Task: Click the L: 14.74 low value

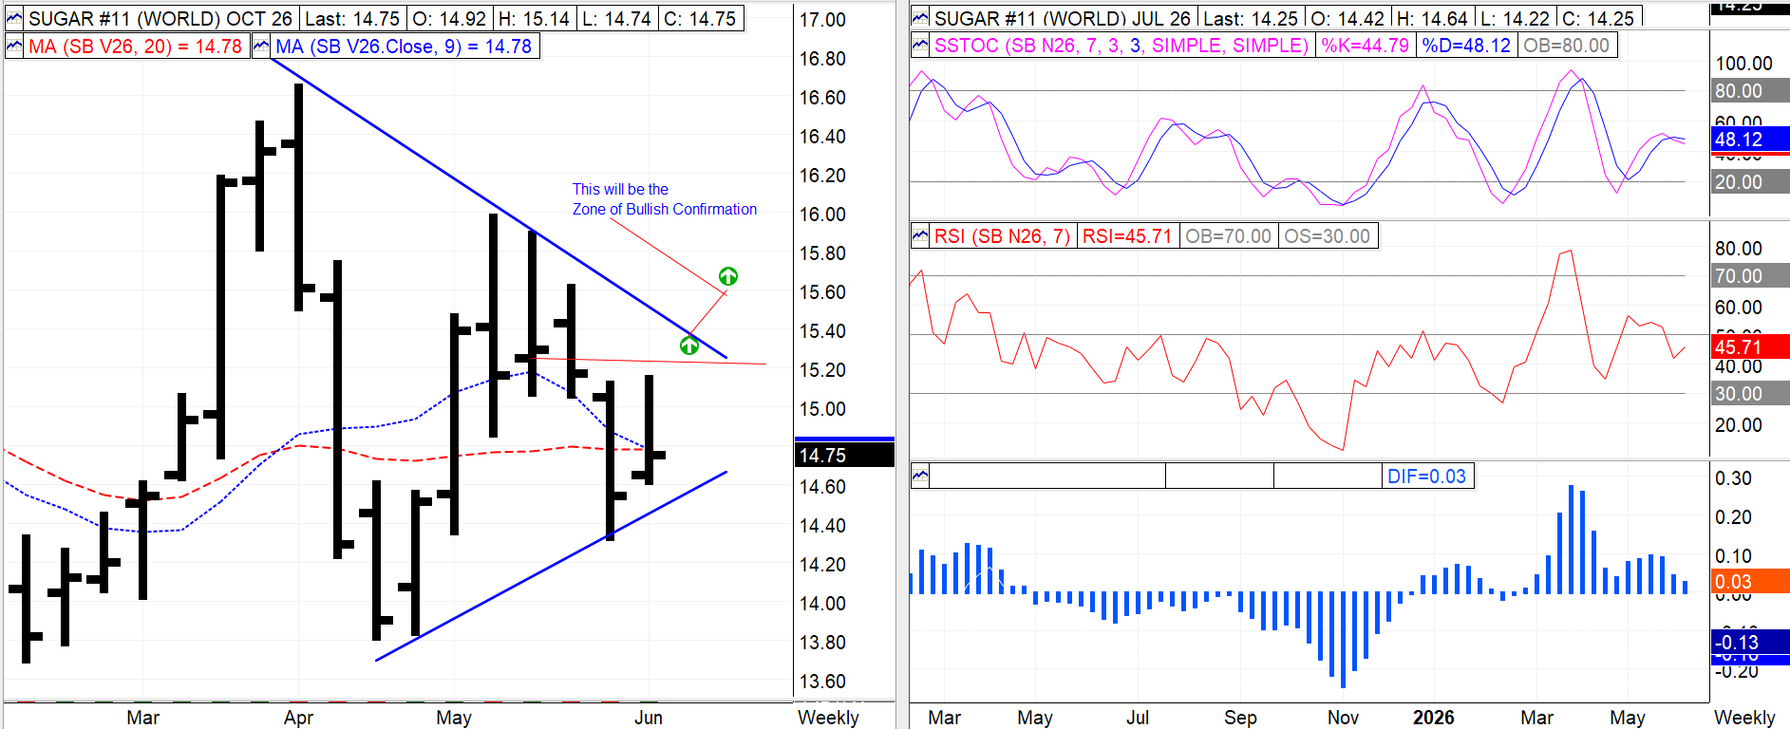Action: pyautogui.click(x=615, y=18)
